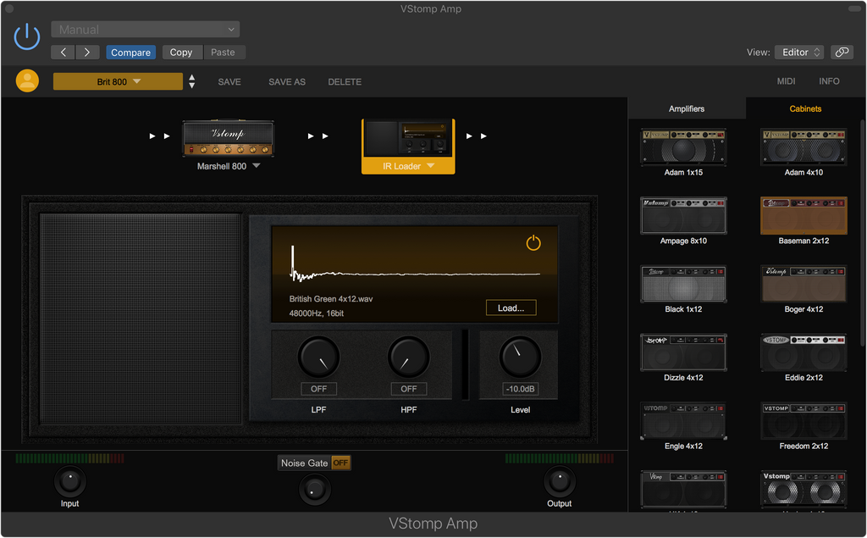This screenshot has width=867, height=538.
Task: Toggle the IR Loader power button
Action: pos(533,244)
